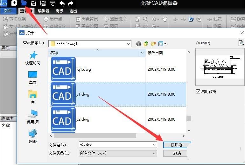Click the 收藏夹 panel header
The image size is (245, 165).
(9, 118)
